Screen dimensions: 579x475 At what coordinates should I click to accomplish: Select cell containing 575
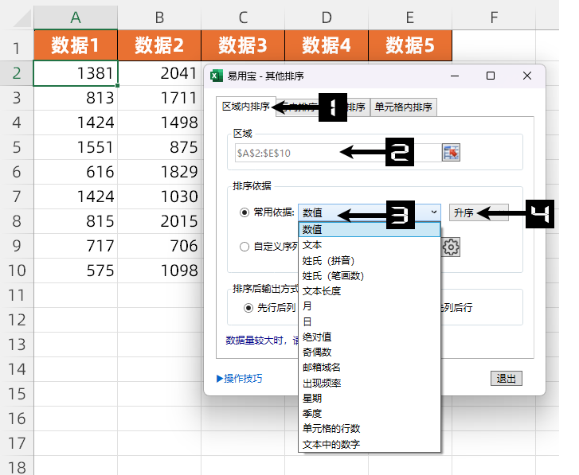tap(76, 271)
